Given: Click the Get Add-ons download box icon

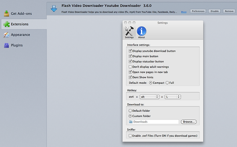Looking at the screenshot, I should click(x=7, y=14).
